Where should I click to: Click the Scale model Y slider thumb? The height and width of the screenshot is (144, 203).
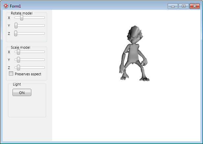(18, 60)
